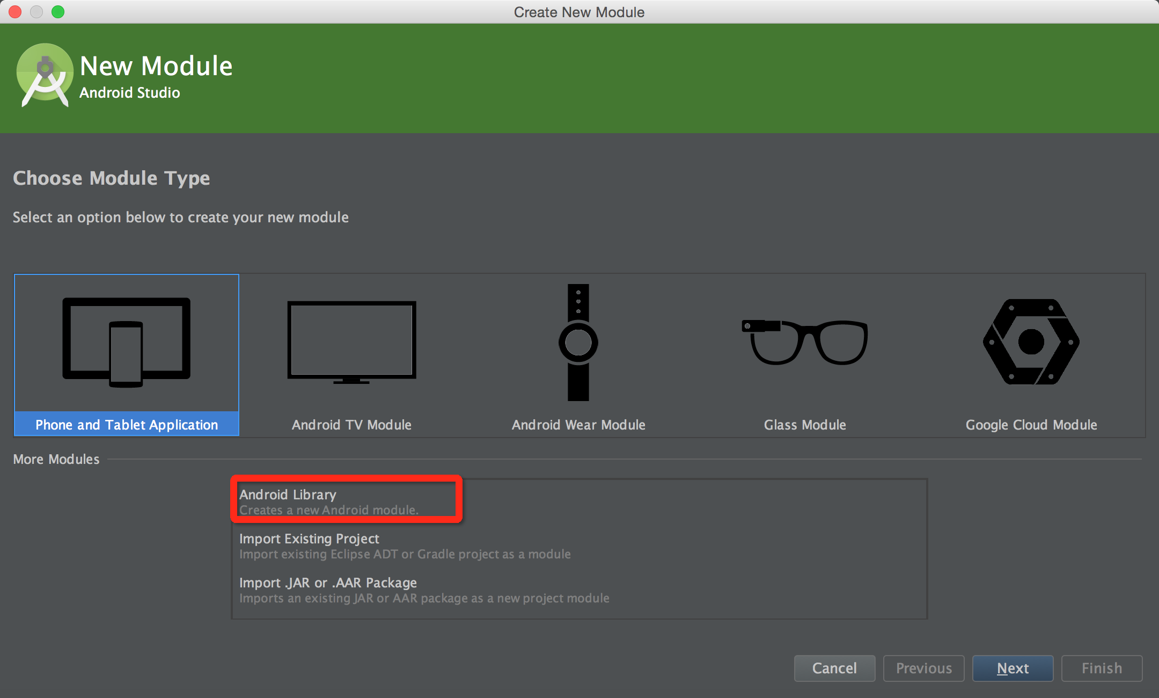Click 'Import existing Eclipse ADT or Gradle' description

tap(405, 554)
